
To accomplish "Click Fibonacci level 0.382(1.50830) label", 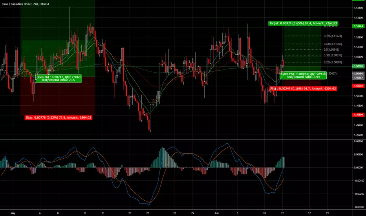I will [x=333, y=55].
